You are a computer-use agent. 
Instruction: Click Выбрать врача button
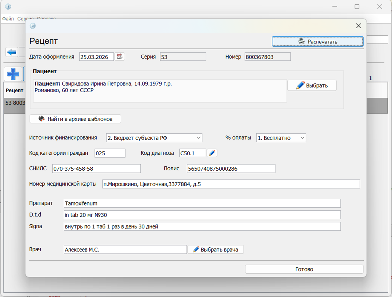coord(215,250)
